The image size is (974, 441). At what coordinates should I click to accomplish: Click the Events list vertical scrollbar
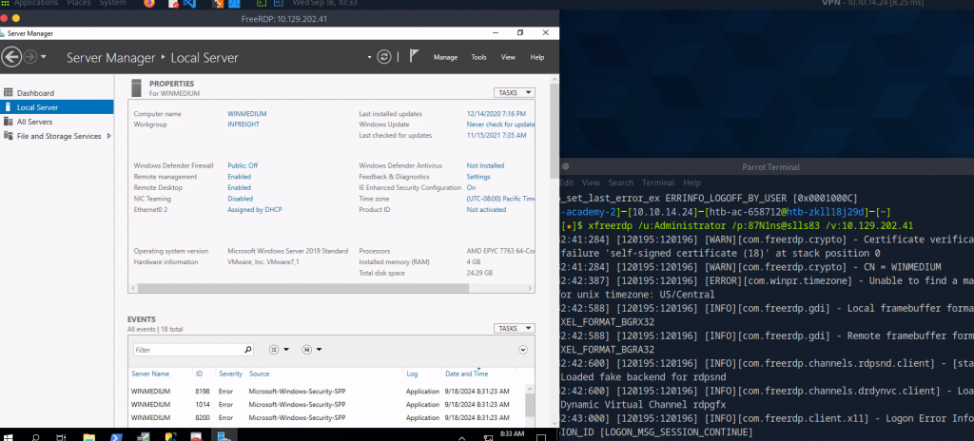click(529, 405)
